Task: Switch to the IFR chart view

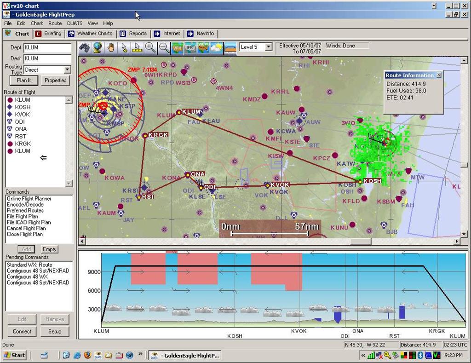Action: click(x=190, y=48)
